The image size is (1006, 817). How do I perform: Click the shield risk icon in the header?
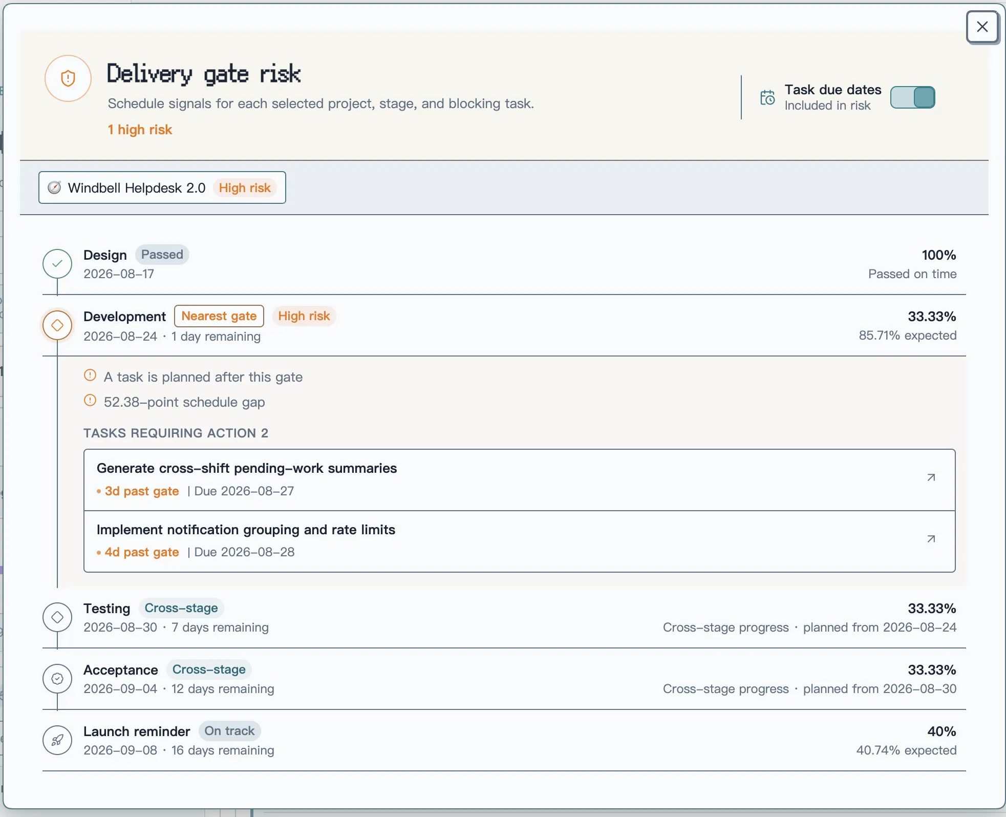point(68,78)
